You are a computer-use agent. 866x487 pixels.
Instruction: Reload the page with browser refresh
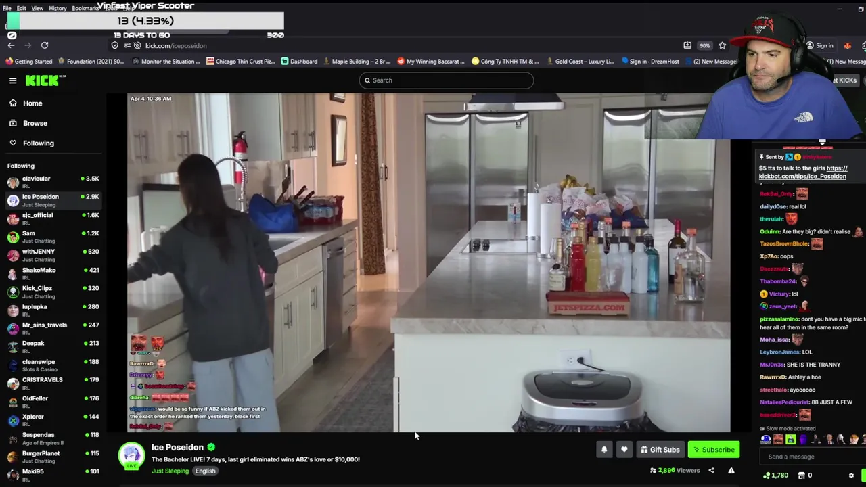click(x=45, y=45)
